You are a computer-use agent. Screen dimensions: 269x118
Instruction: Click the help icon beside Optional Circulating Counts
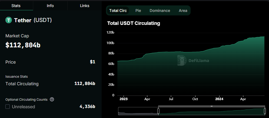(52, 99)
